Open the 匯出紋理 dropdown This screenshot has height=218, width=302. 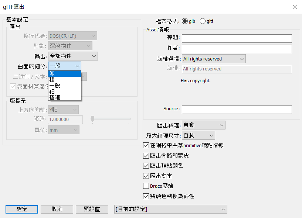204,125
